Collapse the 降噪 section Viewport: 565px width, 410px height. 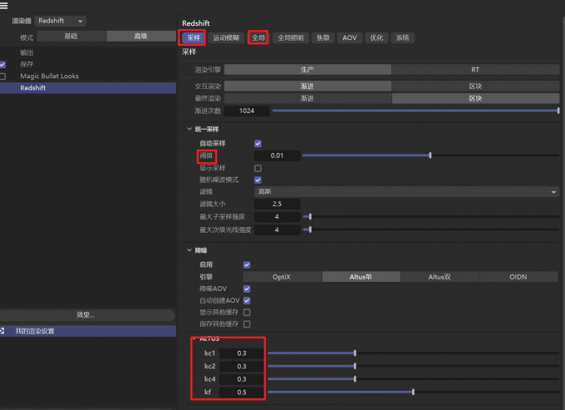click(189, 250)
